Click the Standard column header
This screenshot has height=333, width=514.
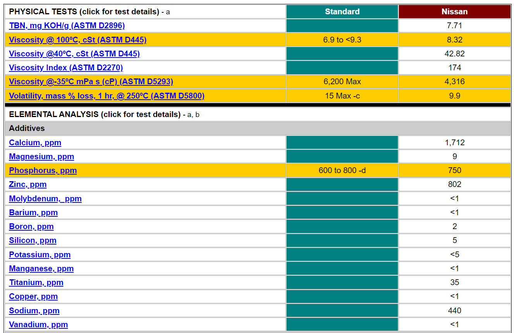click(342, 12)
